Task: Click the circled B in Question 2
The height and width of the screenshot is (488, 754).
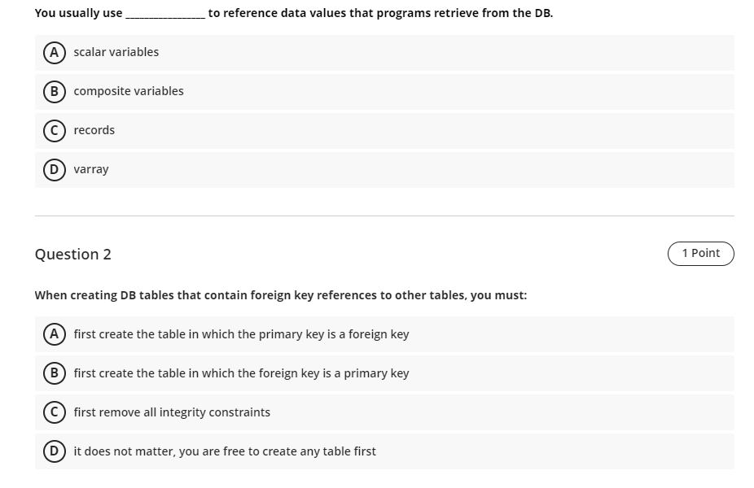Action: [53, 373]
